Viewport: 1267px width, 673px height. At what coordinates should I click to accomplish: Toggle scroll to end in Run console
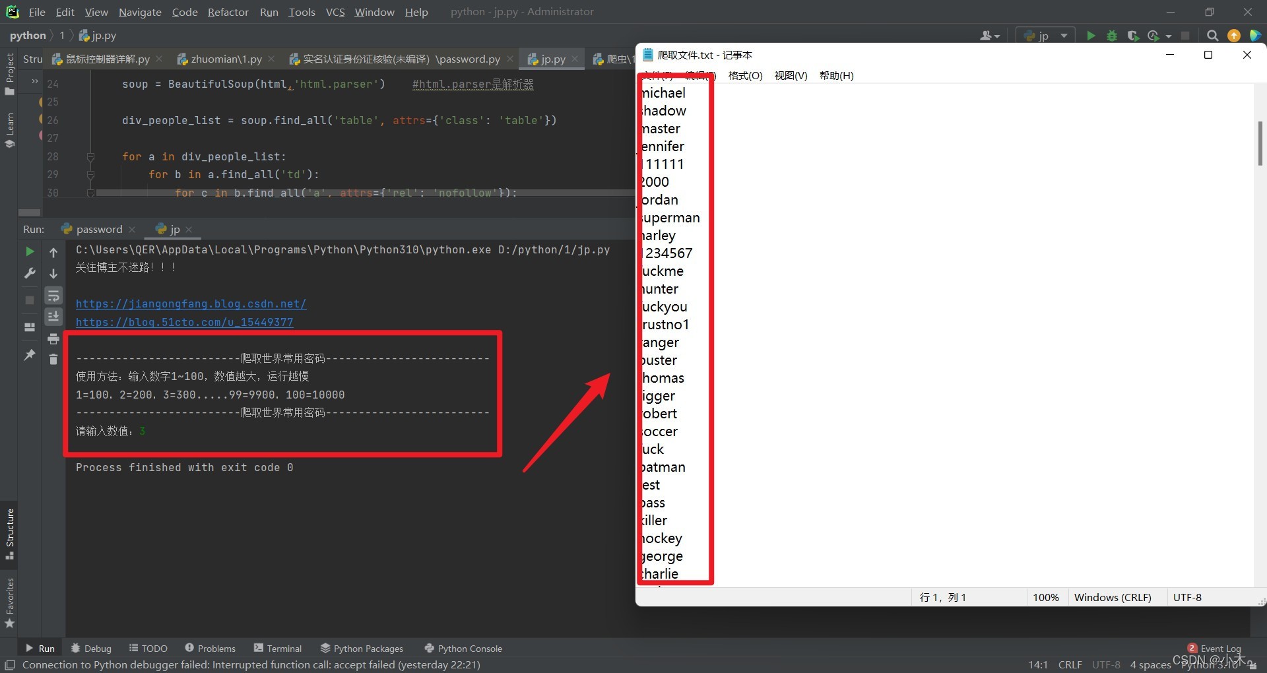53,317
